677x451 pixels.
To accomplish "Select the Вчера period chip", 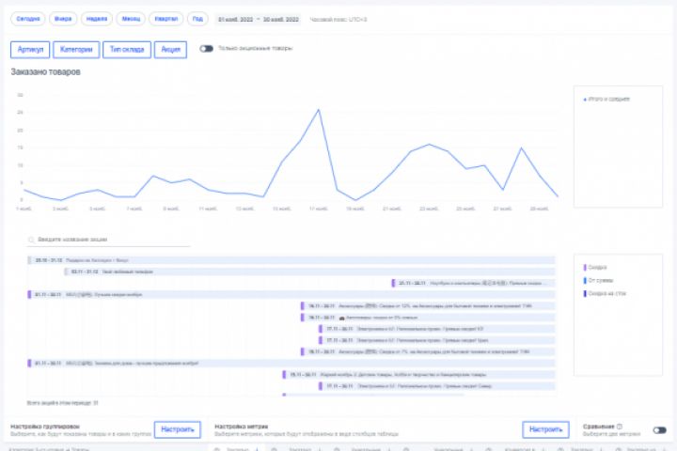I will pos(63,19).
